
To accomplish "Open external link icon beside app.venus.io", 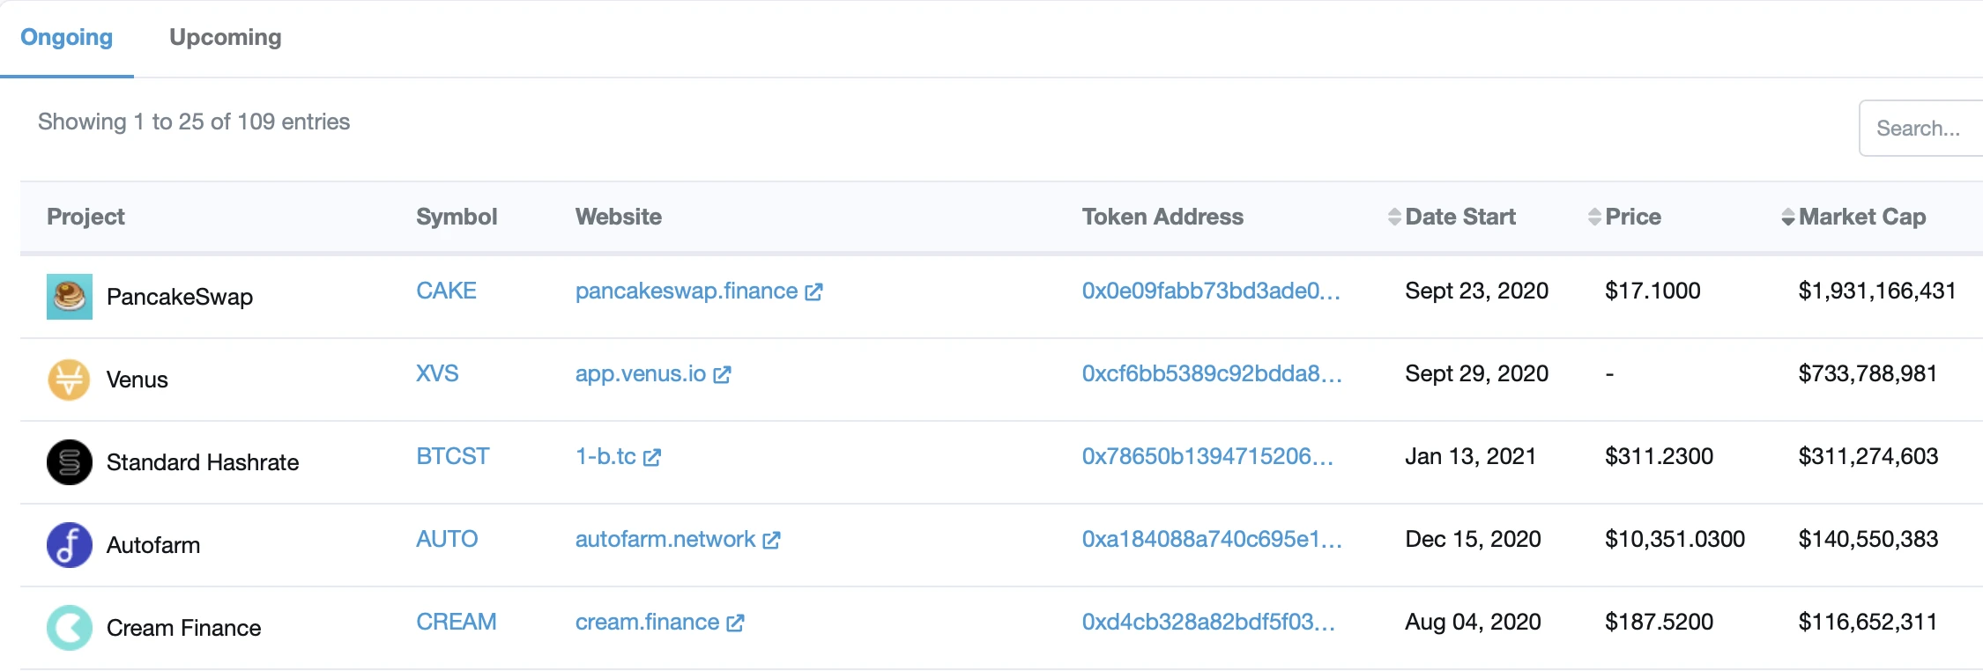I will pyautogui.click(x=722, y=374).
